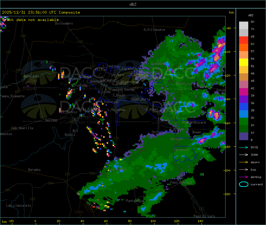Click the '50YD' legend label

(x=254, y=147)
